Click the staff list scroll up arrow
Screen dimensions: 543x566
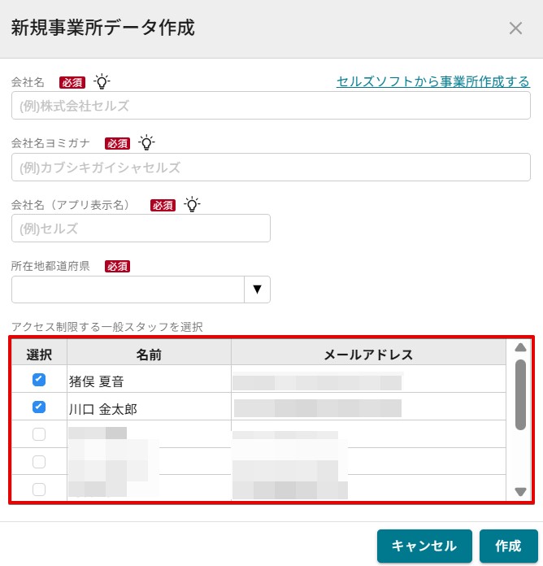520,347
